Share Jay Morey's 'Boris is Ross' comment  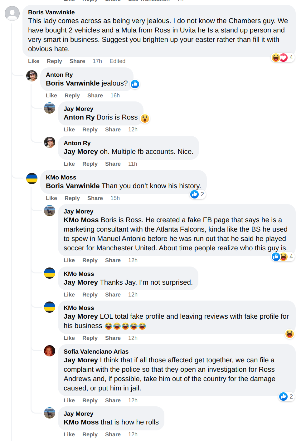click(113, 130)
